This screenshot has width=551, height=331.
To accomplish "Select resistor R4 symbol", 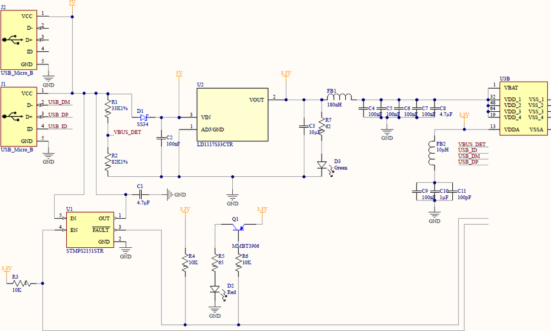I will (x=185, y=263).
